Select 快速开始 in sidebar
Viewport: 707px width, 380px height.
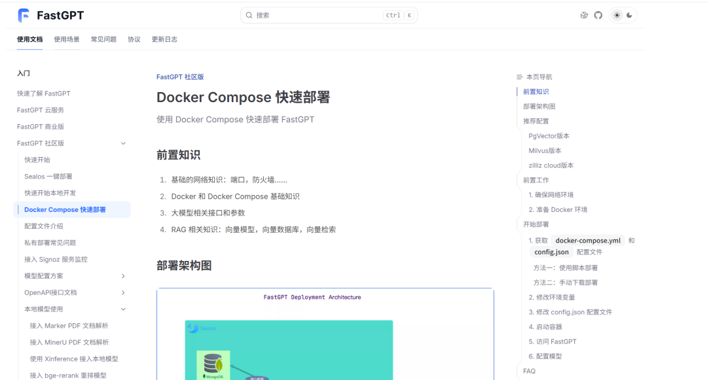37,160
